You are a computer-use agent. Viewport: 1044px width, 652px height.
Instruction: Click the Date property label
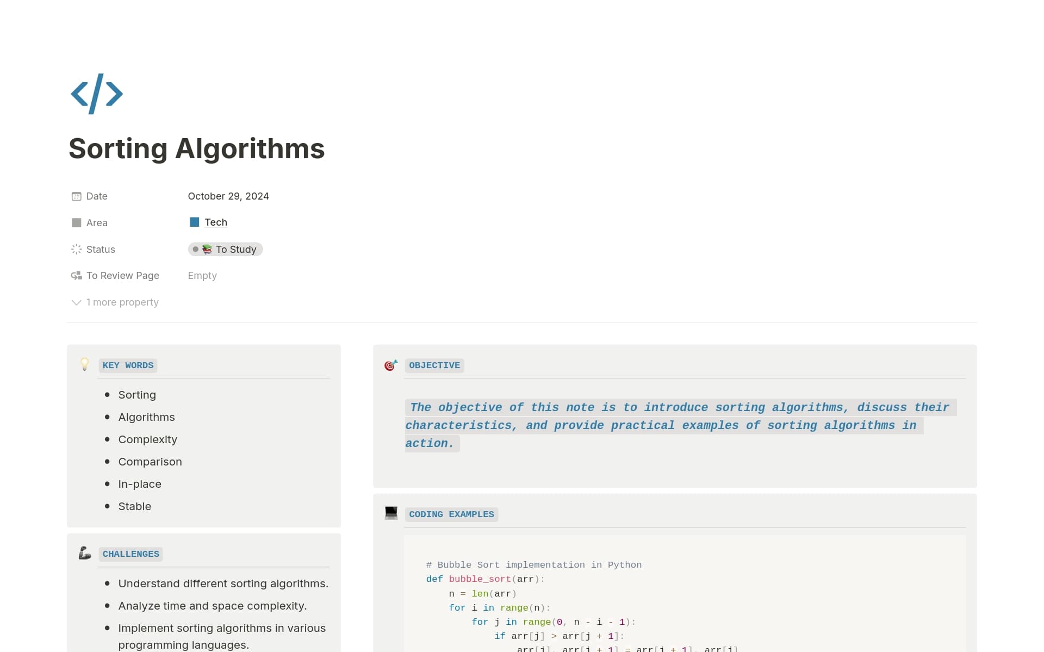point(97,196)
